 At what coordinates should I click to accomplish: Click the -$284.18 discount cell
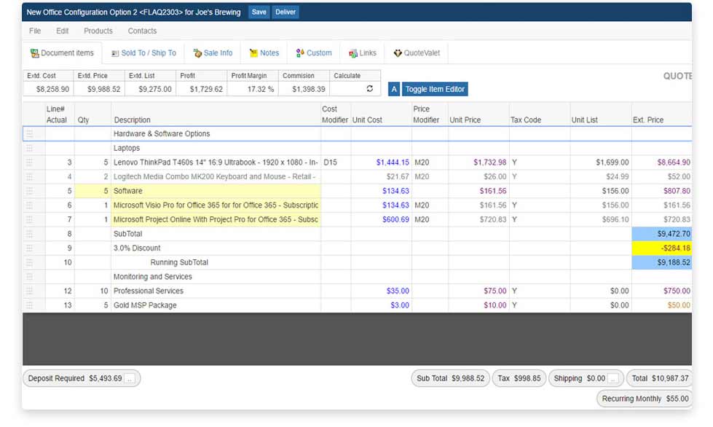661,248
